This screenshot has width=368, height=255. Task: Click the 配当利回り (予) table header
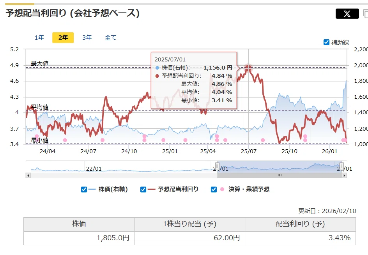[x=301, y=224]
